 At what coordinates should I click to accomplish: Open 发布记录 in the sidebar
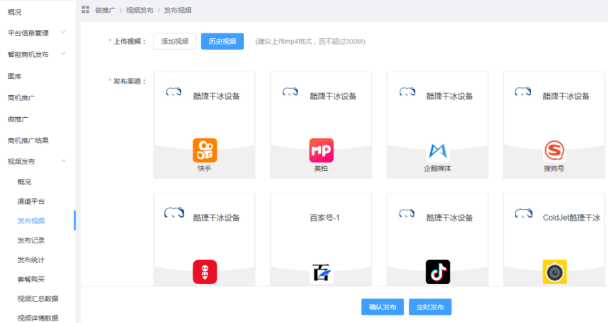point(31,240)
